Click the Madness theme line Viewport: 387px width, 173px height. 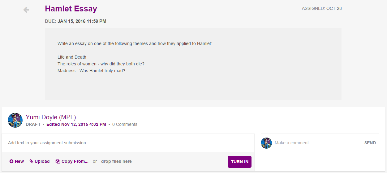[91, 71]
